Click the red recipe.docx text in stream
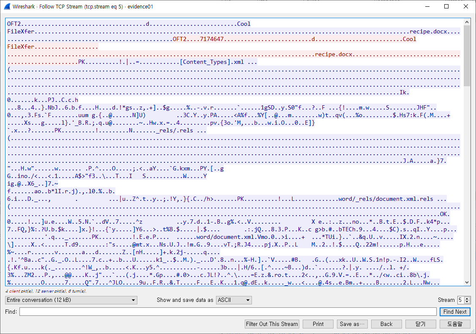This screenshot has height=334, width=476. click(334, 55)
